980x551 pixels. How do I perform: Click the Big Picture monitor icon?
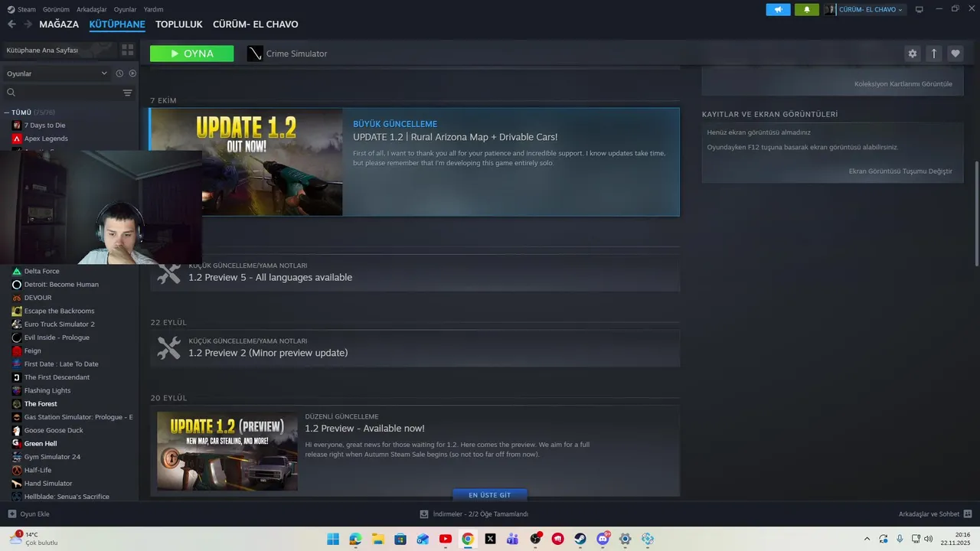pyautogui.click(x=920, y=9)
